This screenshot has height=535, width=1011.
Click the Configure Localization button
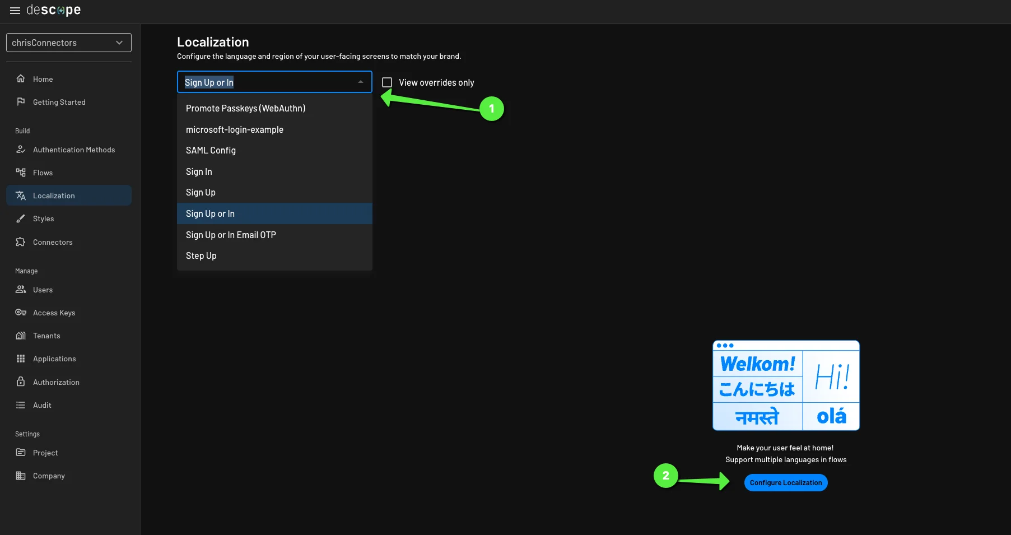(786, 482)
